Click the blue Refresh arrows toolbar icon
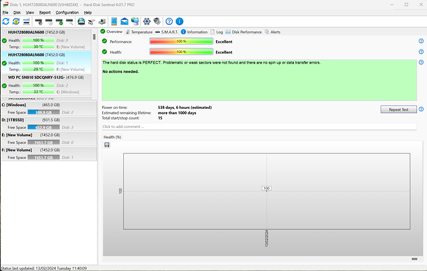Image resolution: width=427 pixels, height=271 pixels. [x=6, y=21]
